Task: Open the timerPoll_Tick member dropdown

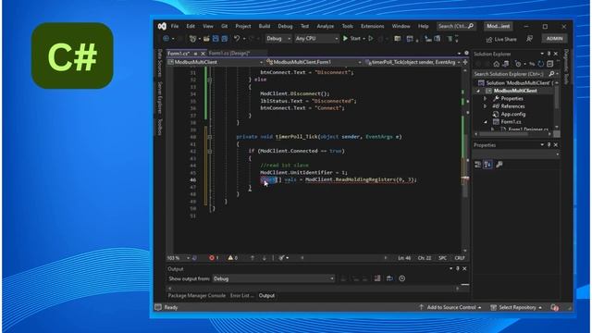Action: click(413, 62)
